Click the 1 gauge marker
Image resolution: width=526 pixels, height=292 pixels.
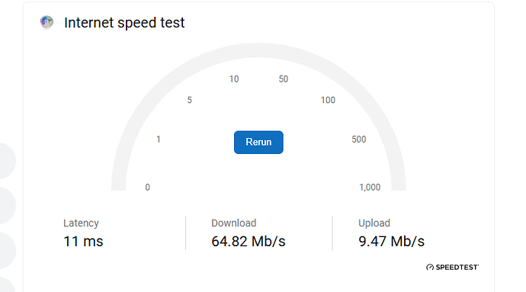[x=159, y=140]
